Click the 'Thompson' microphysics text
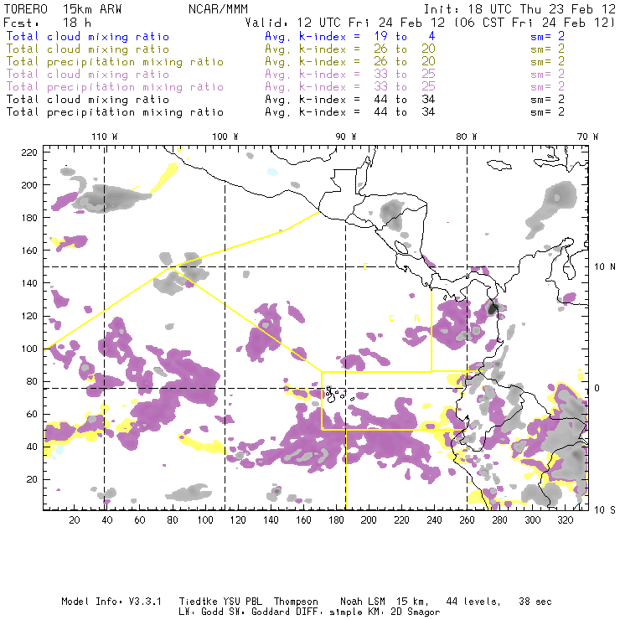Image resolution: width=620 pixels, height=620 pixels. [x=296, y=602]
